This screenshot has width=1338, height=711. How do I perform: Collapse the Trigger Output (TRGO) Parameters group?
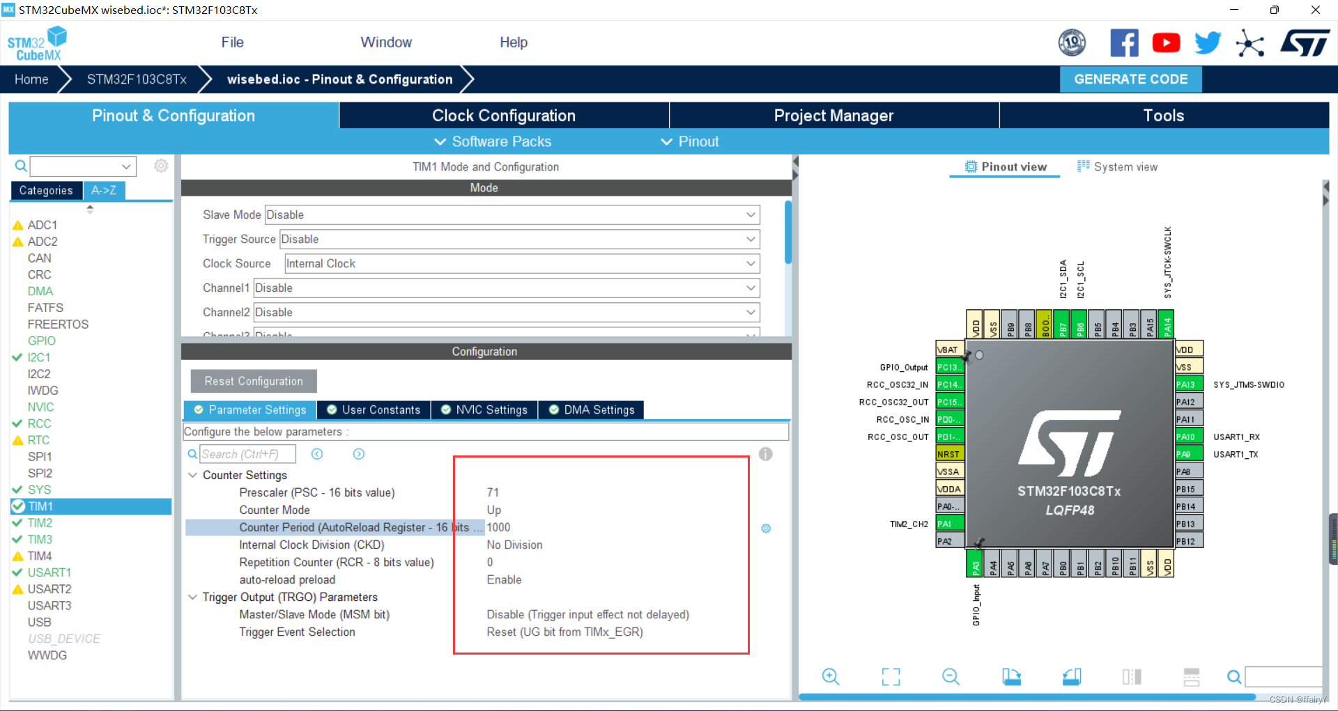pos(192,597)
